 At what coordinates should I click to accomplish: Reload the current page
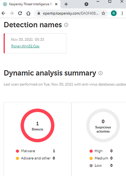(20, 13)
